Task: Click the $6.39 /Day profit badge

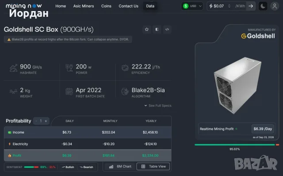Action: (x=263, y=129)
